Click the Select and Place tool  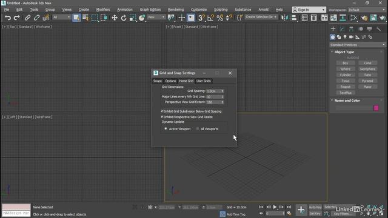click(x=142, y=18)
